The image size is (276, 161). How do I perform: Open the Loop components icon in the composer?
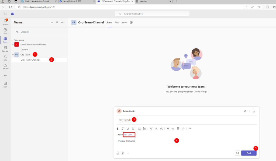[123, 153]
